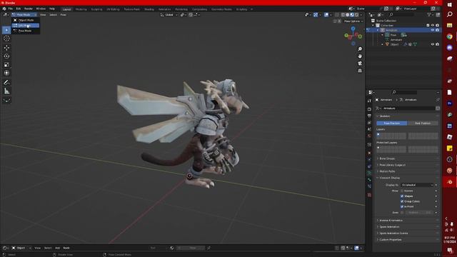Open Discord from the taskbar

449,48
